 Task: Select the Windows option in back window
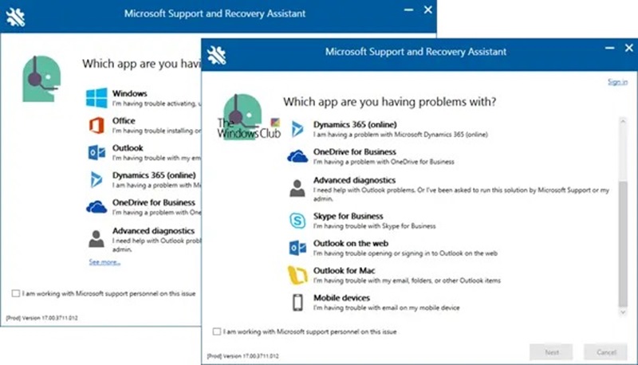tap(144, 98)
